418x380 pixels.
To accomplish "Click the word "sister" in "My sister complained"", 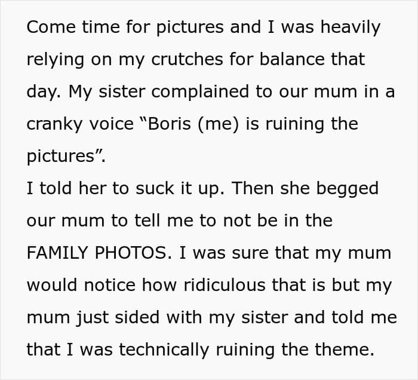I will click(x=122, y=91).
